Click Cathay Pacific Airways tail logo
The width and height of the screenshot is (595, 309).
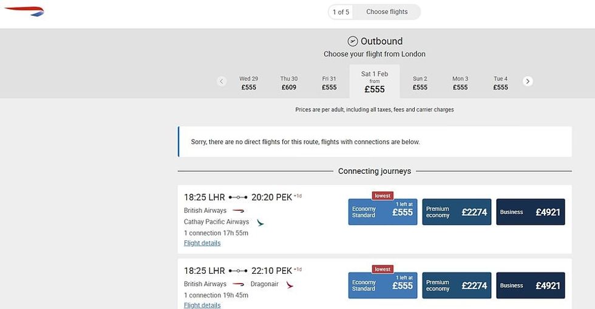coord(260,222)
